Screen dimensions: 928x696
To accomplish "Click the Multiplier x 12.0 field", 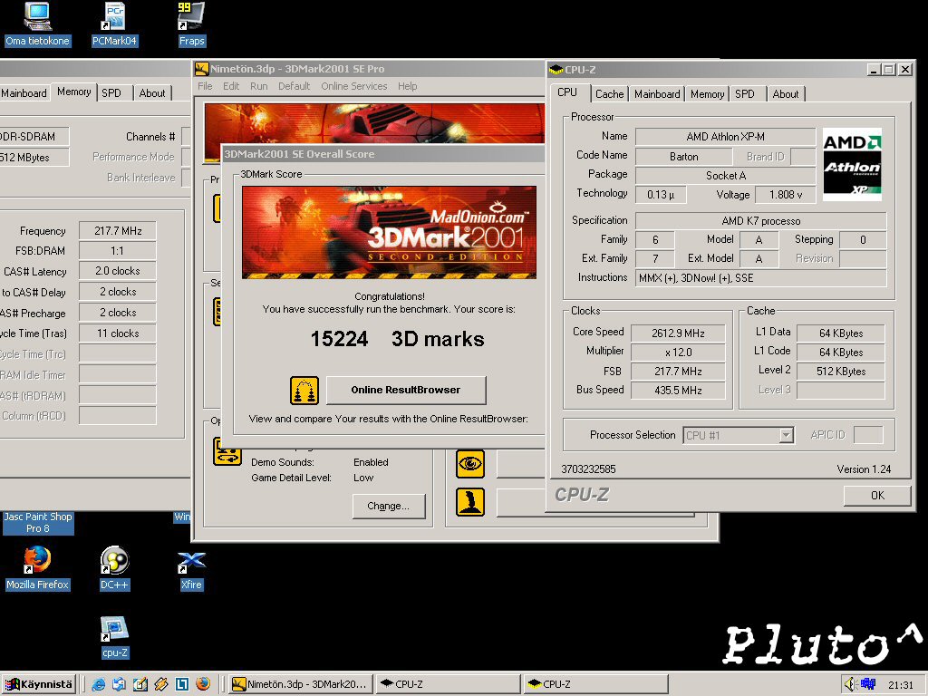I will [x=678, y=353].
